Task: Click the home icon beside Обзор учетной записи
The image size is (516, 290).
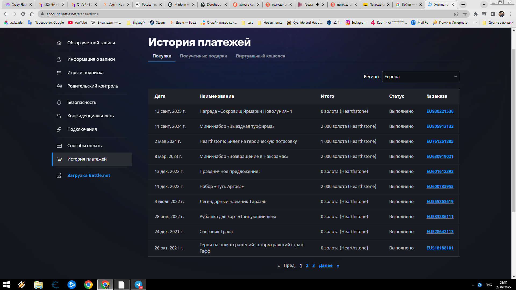Action: (x=59, y=43)
